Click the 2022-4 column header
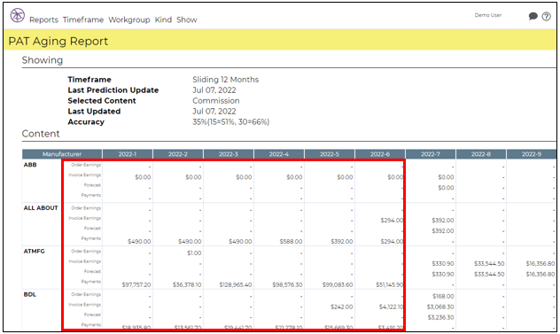This screenshot has height=334, width=560. click(x=279, y=154)
